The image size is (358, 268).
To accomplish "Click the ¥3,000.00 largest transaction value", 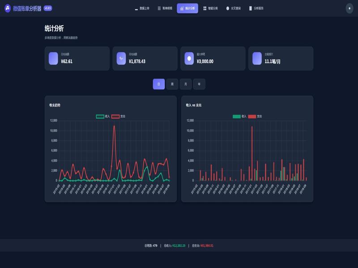I will point(205,61).
